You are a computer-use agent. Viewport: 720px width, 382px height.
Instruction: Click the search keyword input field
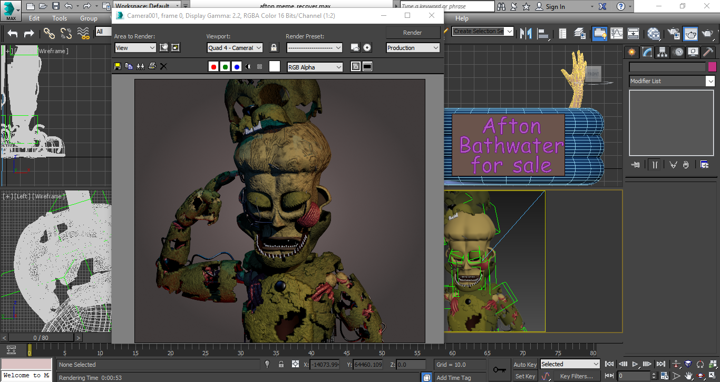[x=447, y=6]
